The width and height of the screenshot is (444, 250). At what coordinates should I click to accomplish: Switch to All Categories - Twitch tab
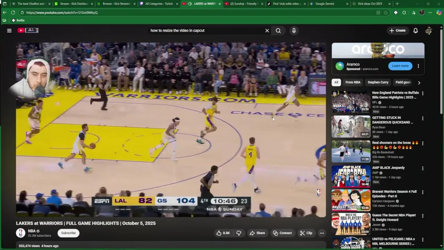(159, 4)
